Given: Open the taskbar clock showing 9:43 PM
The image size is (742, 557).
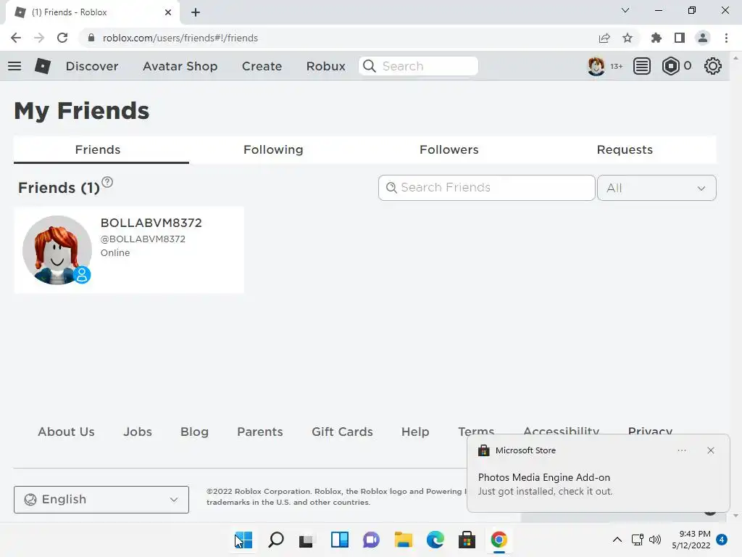Looking at the screenshot, I should tap(691, 540).
